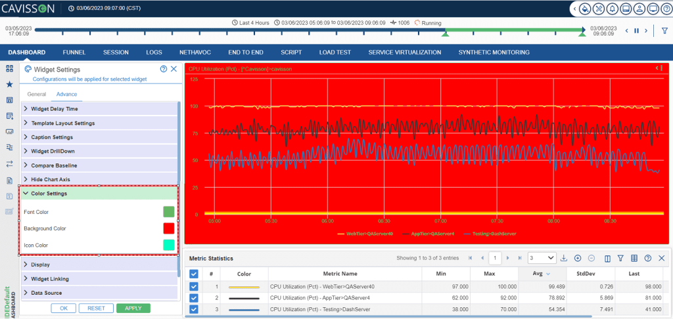The image size is (673, 319).
Task: Expand Caption Settings section
Action: pos(99,137)
